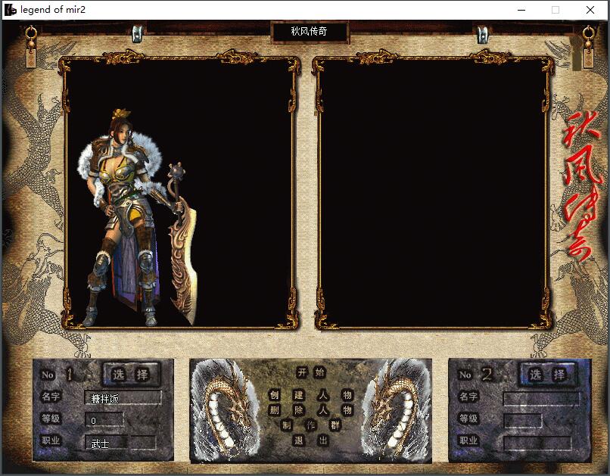Click the empty name field in slot 2

click(540, 398)
